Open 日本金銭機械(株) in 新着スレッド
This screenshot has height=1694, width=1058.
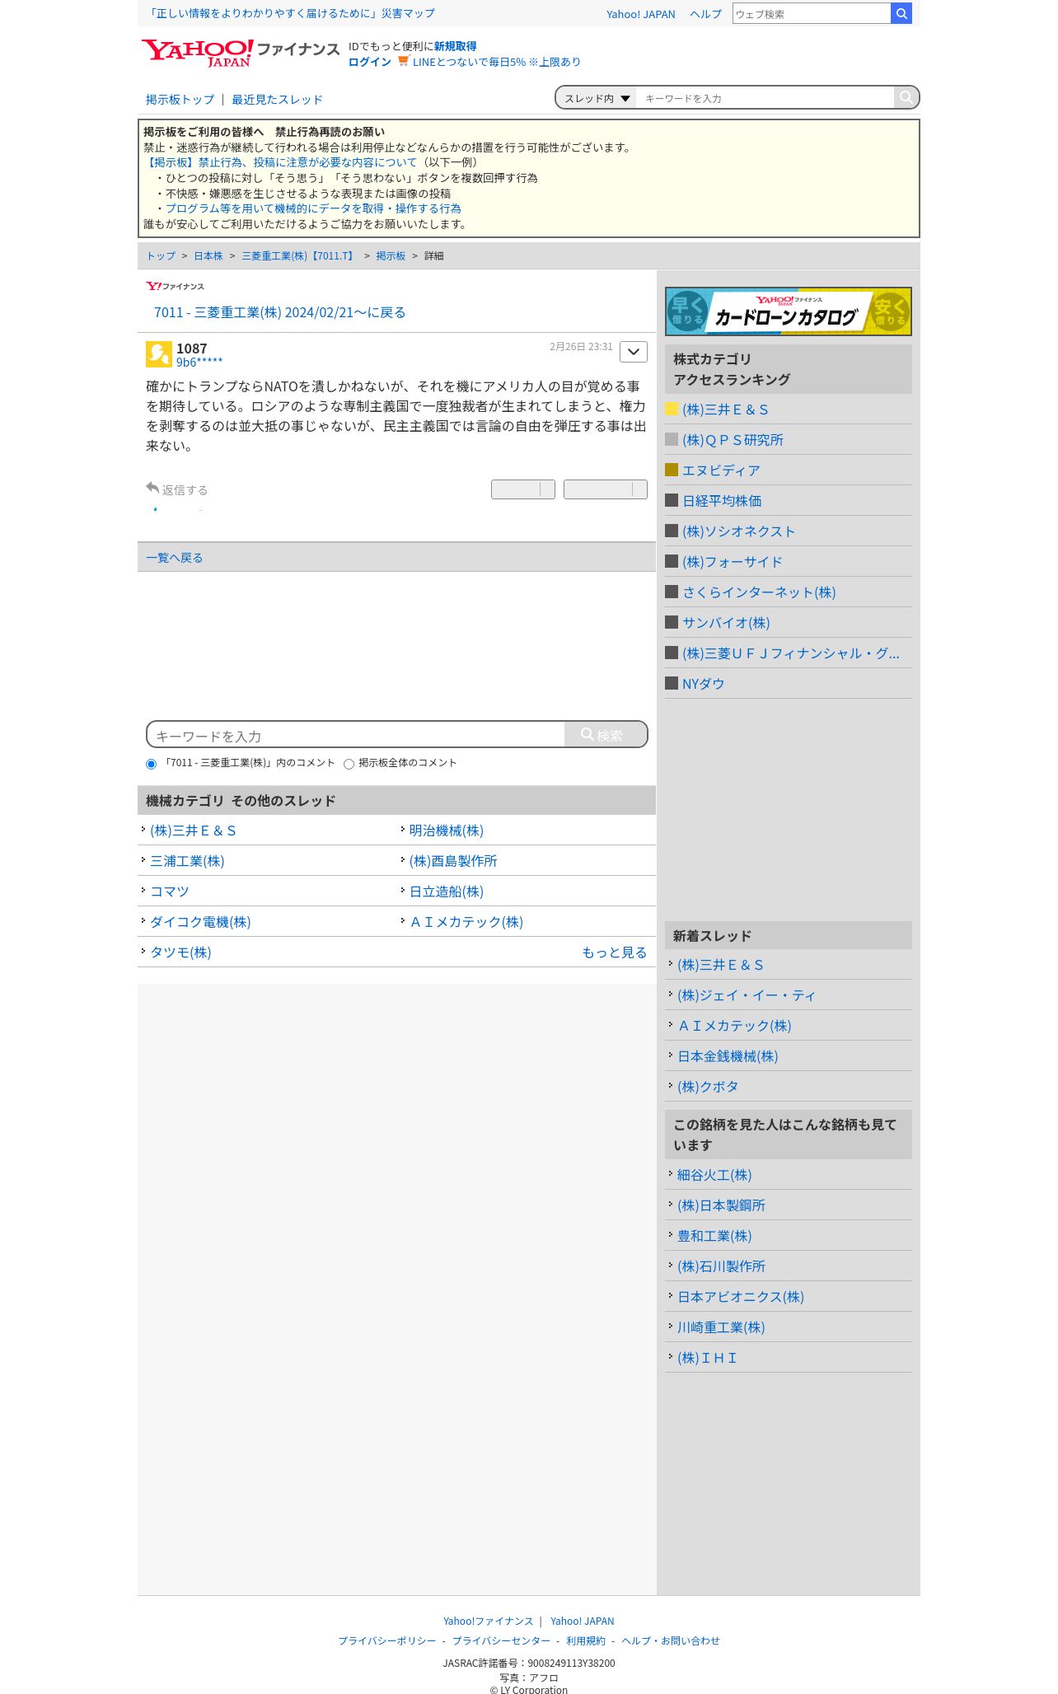[728, 1056]
